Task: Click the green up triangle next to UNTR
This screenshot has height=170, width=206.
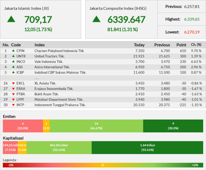Action: [13, 56]
